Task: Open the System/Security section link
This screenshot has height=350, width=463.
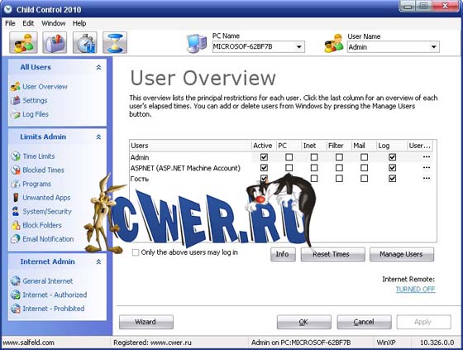Action: click(47, 211)
